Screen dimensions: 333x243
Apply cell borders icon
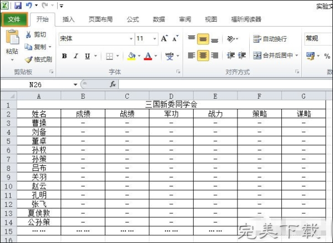(109, 56)
